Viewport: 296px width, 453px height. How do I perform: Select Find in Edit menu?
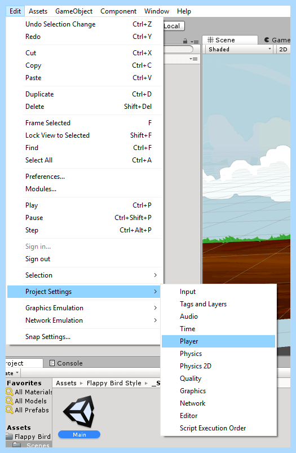point(85,148)
